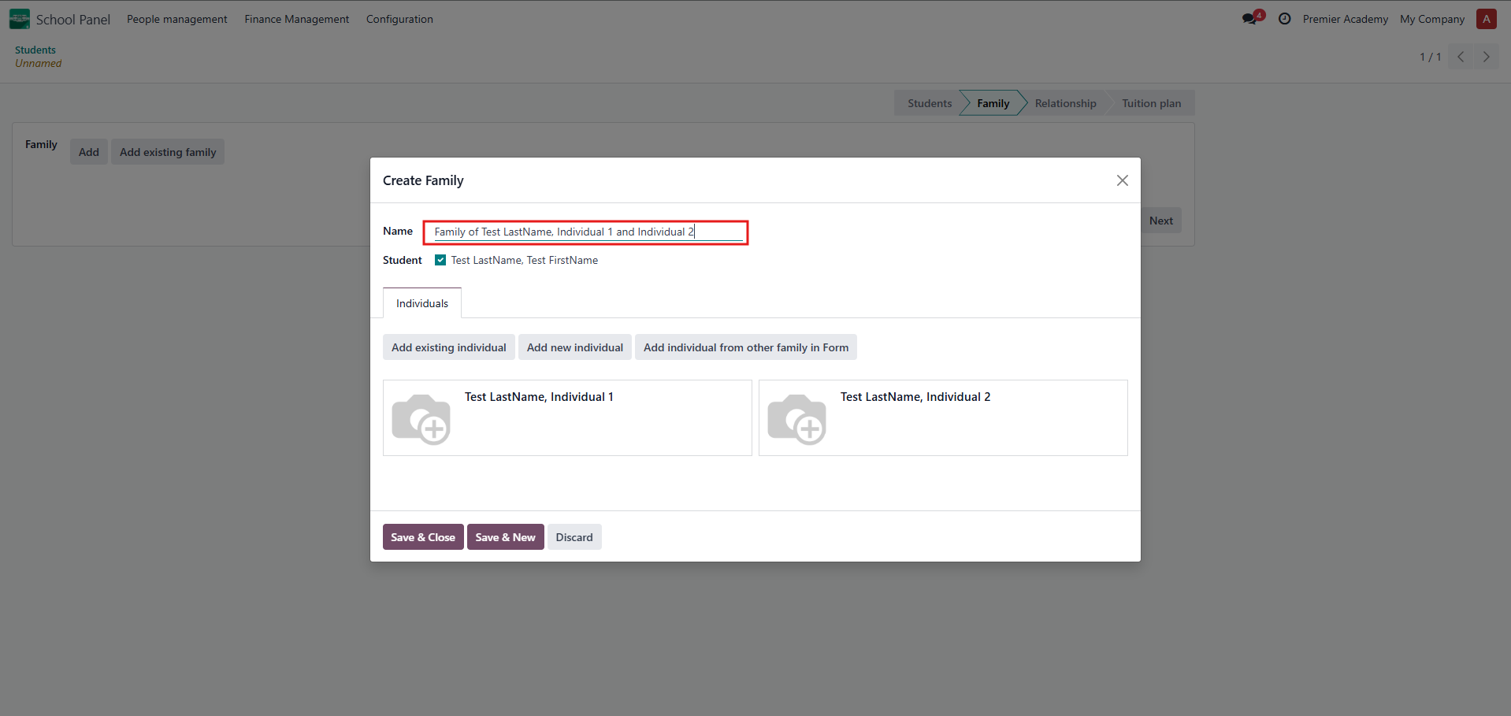Image resolution: width=1511 pixels, height=716 pixels.
Task: Open the activities clock icon
Action: pyautogui.click(x=1284, y=19)
